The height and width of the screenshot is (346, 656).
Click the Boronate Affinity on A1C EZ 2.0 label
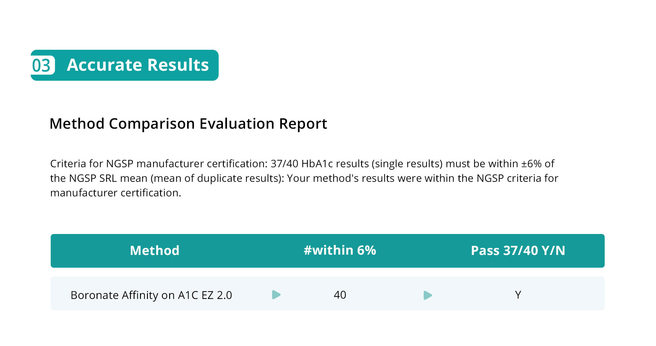pyautogui.click(x=151, y=295)
